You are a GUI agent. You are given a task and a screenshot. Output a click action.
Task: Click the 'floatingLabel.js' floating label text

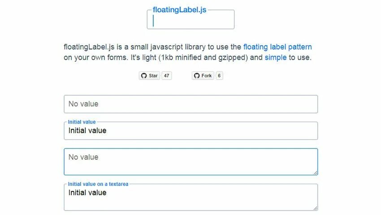point(179,10)
